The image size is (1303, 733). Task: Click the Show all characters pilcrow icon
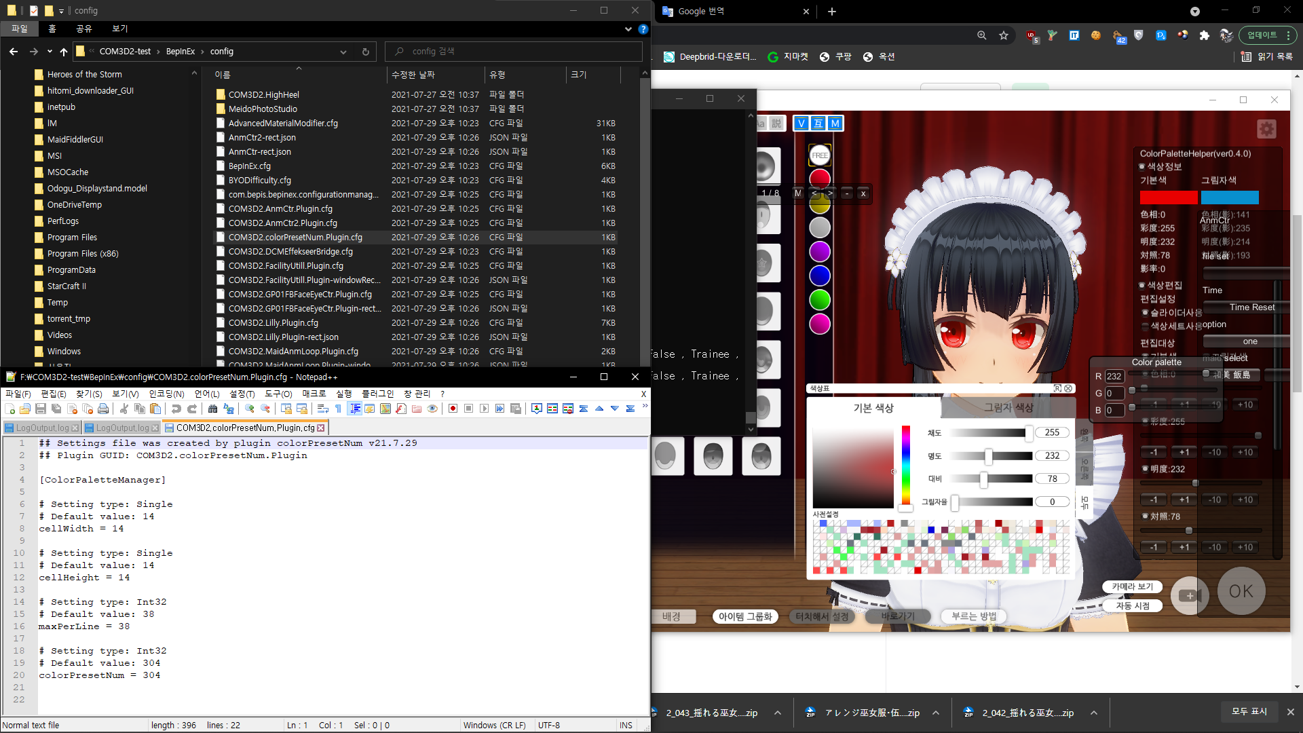(339, 409)
